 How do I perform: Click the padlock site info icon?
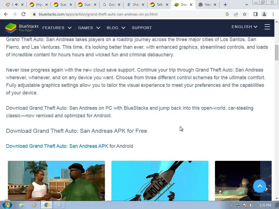pos(34,14)
